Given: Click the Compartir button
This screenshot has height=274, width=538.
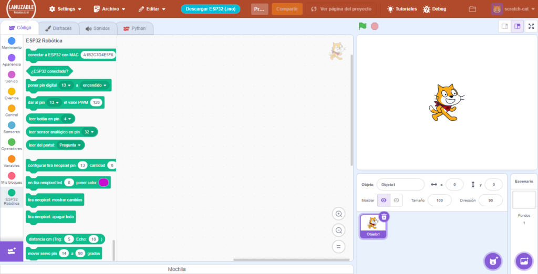Looking at the screenshot, I should (287, 9).
